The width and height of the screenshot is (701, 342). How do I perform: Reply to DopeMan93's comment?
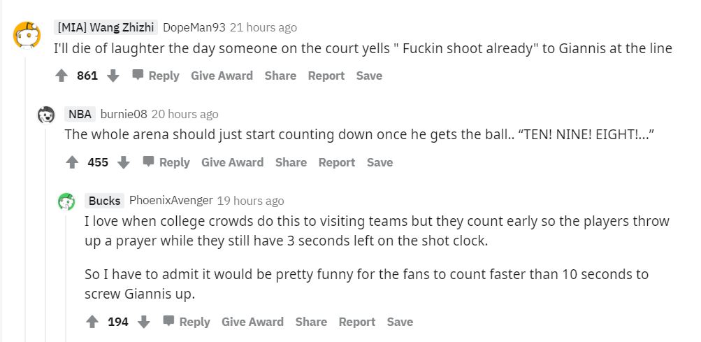(x=155, y=76)
